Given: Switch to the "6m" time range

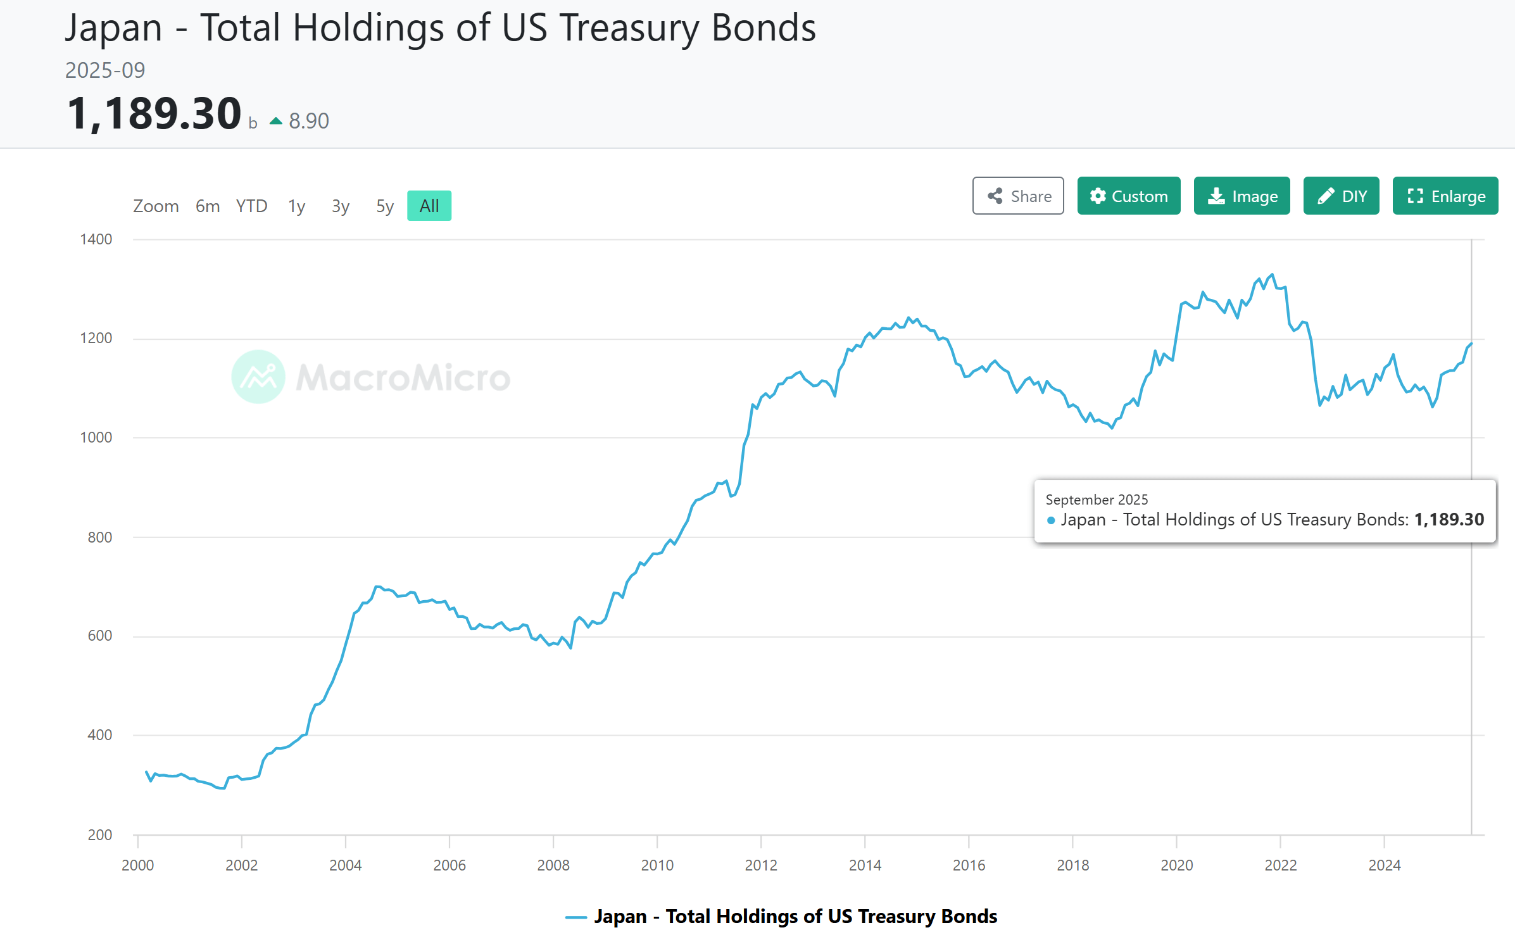Looking at the screenshot, I should (207, 205).
